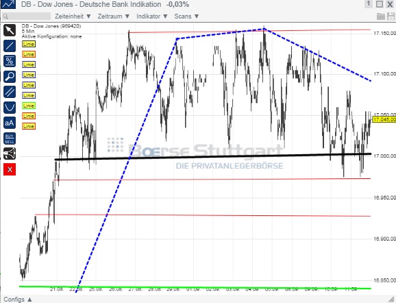
Task: Click the window number 1 button
Action: click(x=369, y=4)
